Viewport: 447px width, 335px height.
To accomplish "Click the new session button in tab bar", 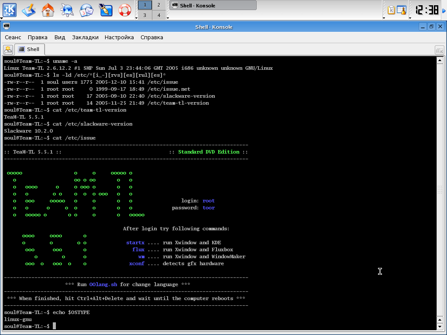I will point(8,50).
